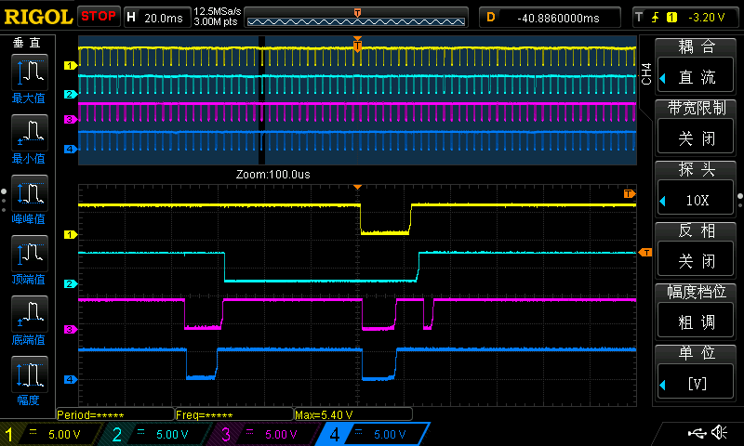Select the 幅度 (Amplitude) measurement icon
744x446 pixels.
coord(30,374)
